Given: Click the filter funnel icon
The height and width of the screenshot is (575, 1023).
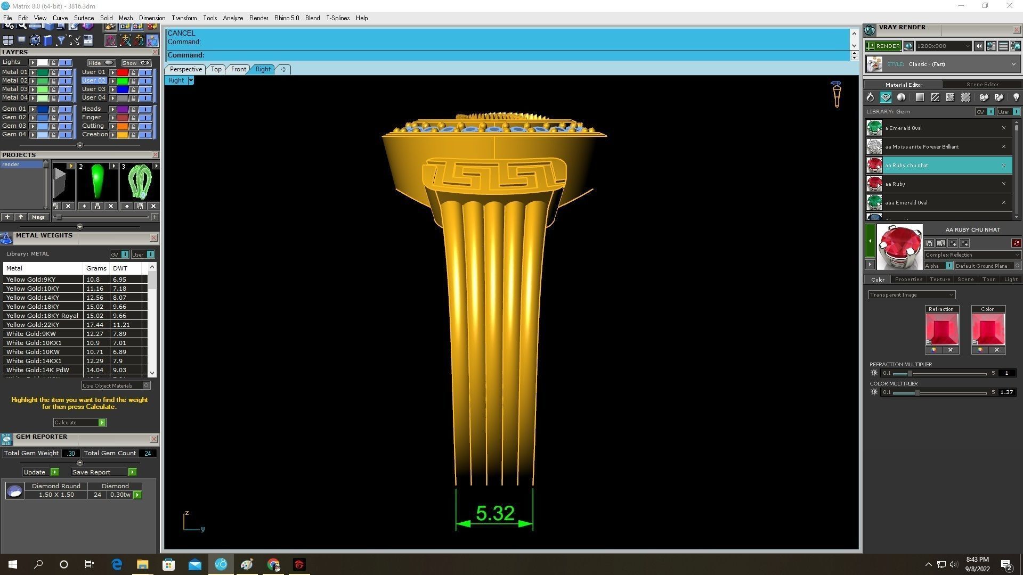Looking at the screenshot, I should (61, 40).
